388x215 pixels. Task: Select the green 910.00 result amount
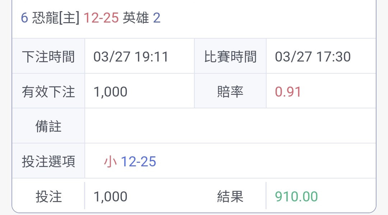[x=296, y=196]
